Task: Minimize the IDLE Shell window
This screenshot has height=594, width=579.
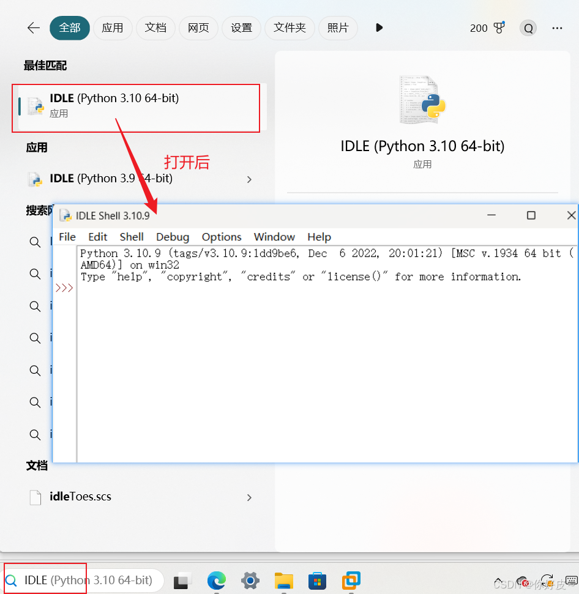Action: (x=491, y=215)
